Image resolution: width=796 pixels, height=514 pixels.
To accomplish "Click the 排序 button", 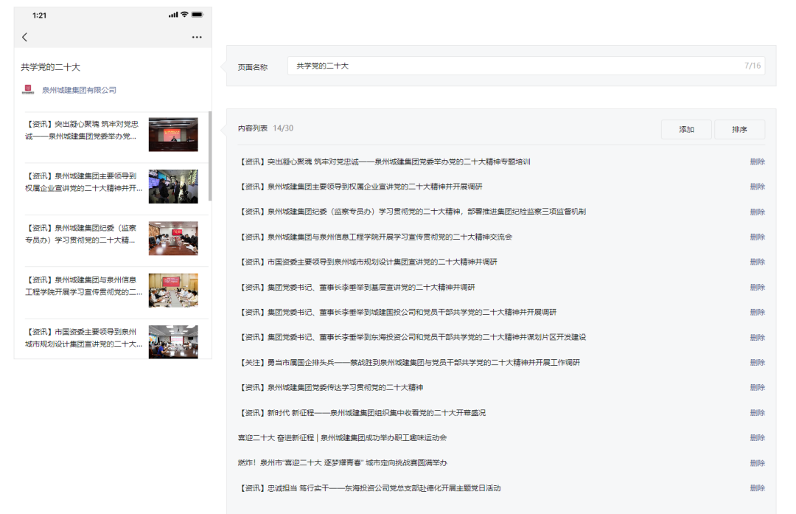I will [739, 129].
